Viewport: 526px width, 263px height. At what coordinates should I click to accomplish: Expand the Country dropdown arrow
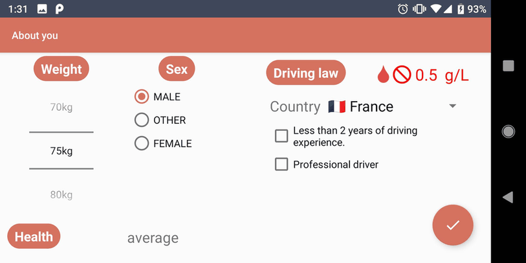(x=453, y=107)
